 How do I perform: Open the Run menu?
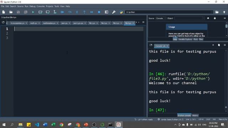pos(26,6)
